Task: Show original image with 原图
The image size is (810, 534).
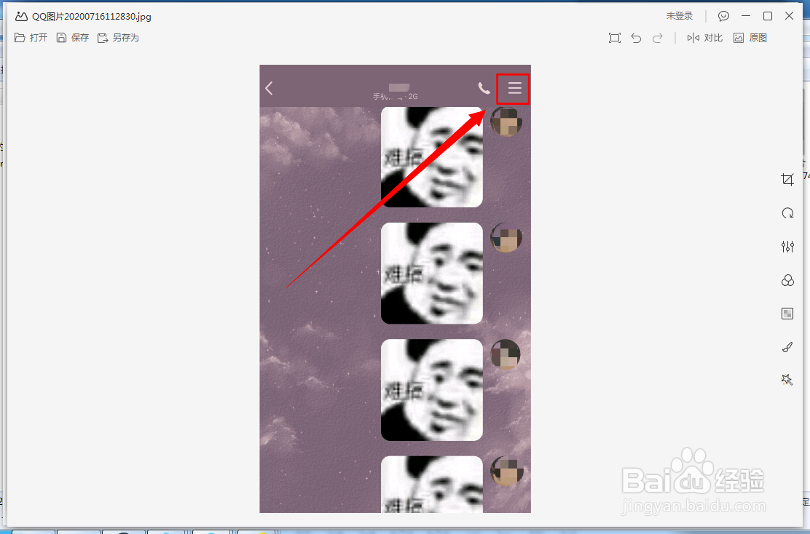Action: [x=750, y=38]
